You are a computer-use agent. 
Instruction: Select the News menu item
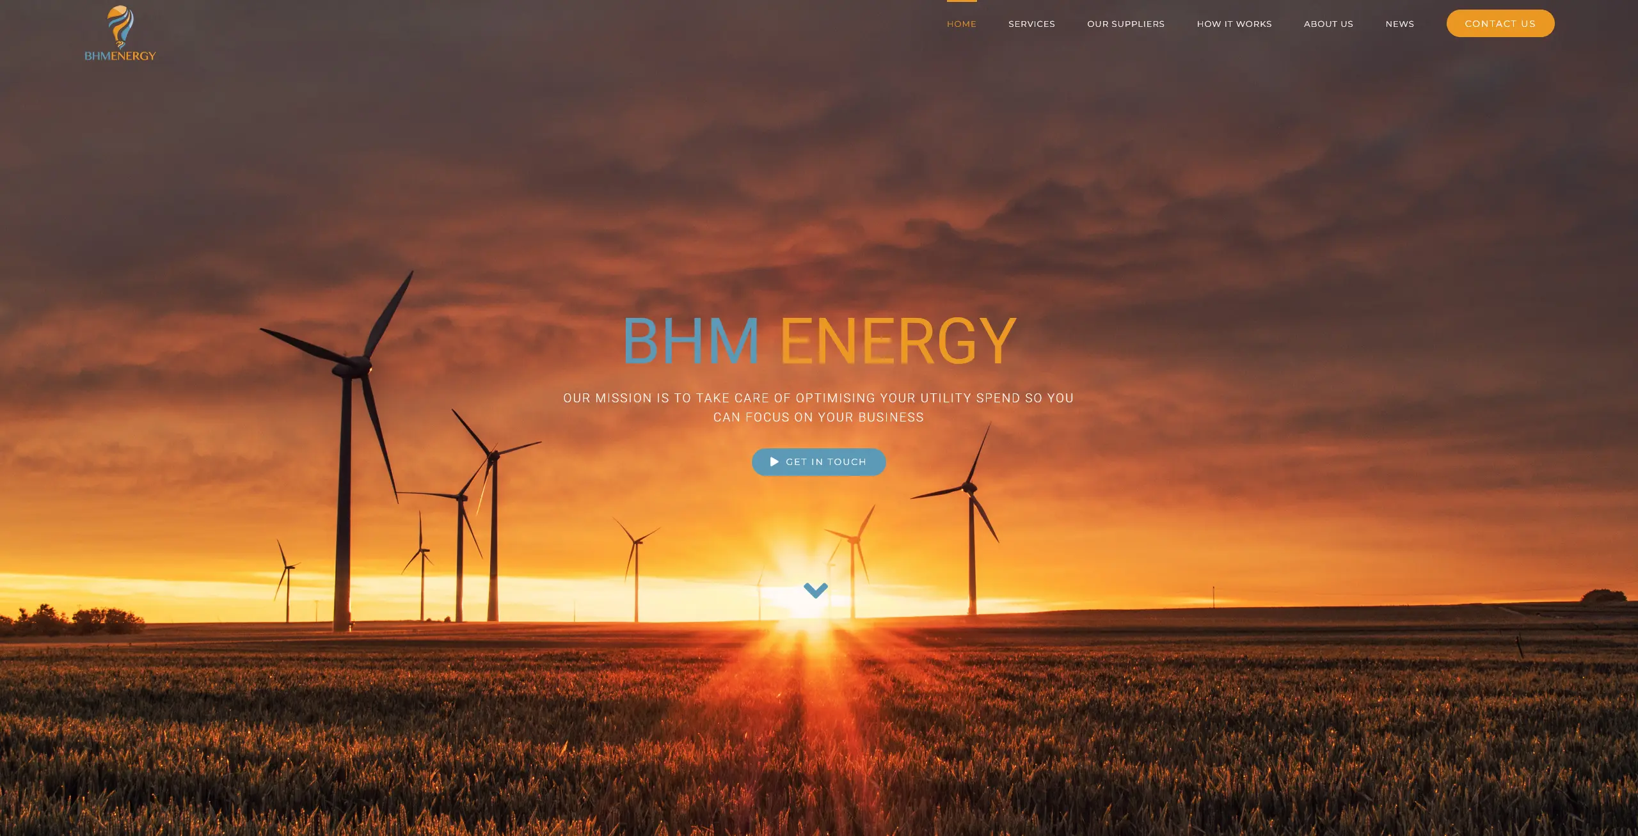pyautogui.click(x=1400, y=24)
